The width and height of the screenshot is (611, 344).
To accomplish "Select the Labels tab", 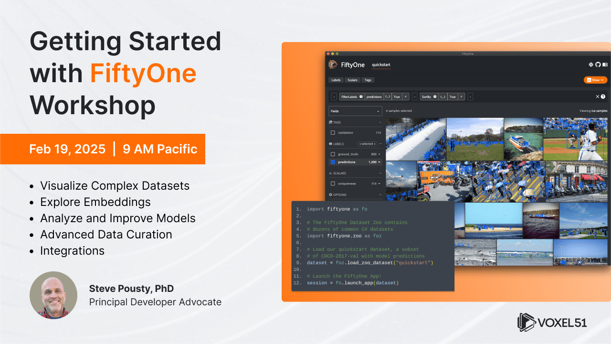I will tap(336, 80).
